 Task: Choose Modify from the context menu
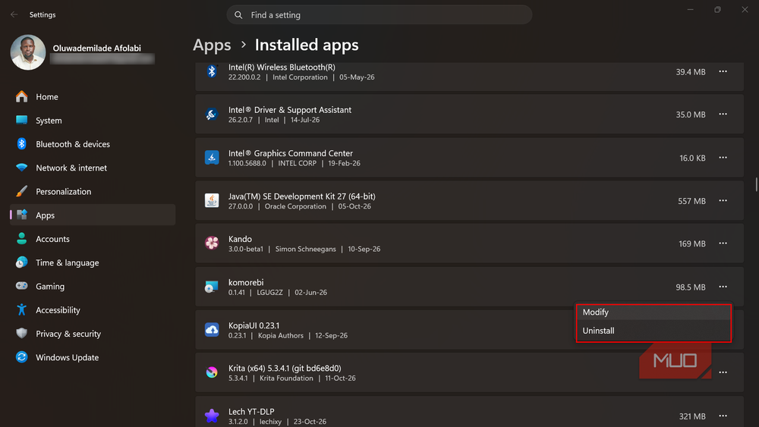[653, 312]
